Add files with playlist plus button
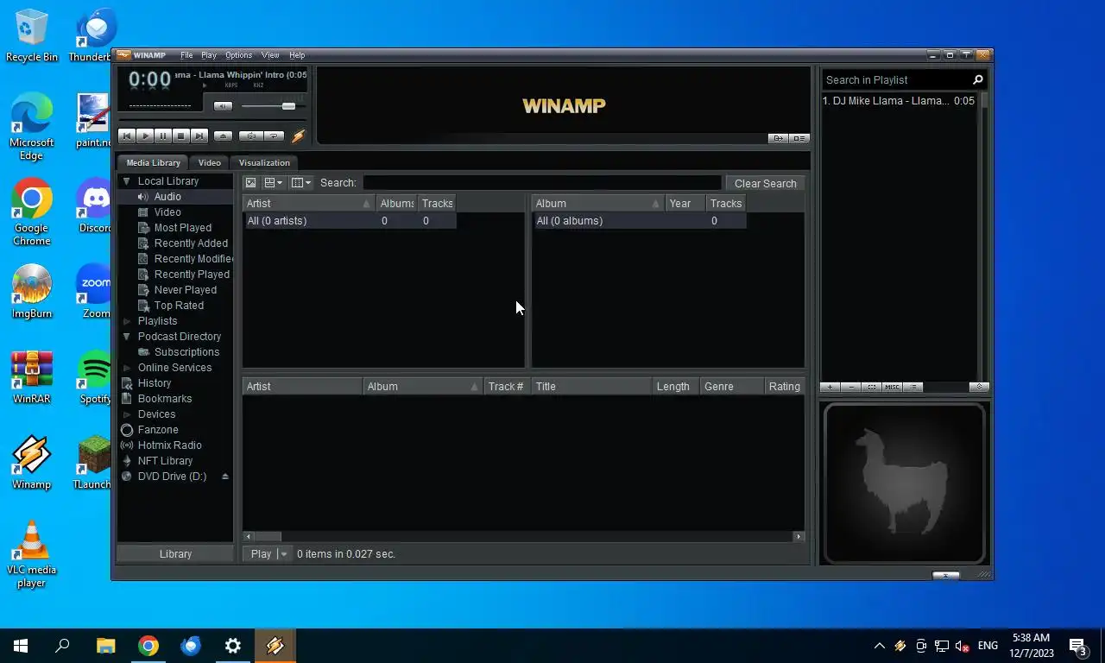The width and height of the screenshot is (1105, 663). (830, 387)
